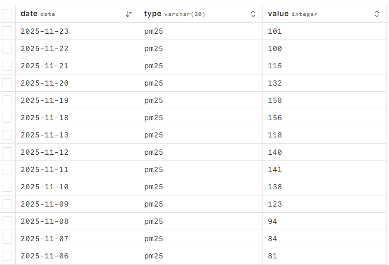Click the type column sort arrows icon

pyautogui.click(x=253, y=14)
